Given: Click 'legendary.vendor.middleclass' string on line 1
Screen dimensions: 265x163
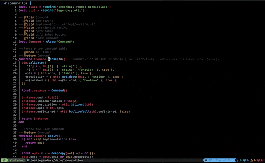Looking at the screenshot, I should coord(83,7).
